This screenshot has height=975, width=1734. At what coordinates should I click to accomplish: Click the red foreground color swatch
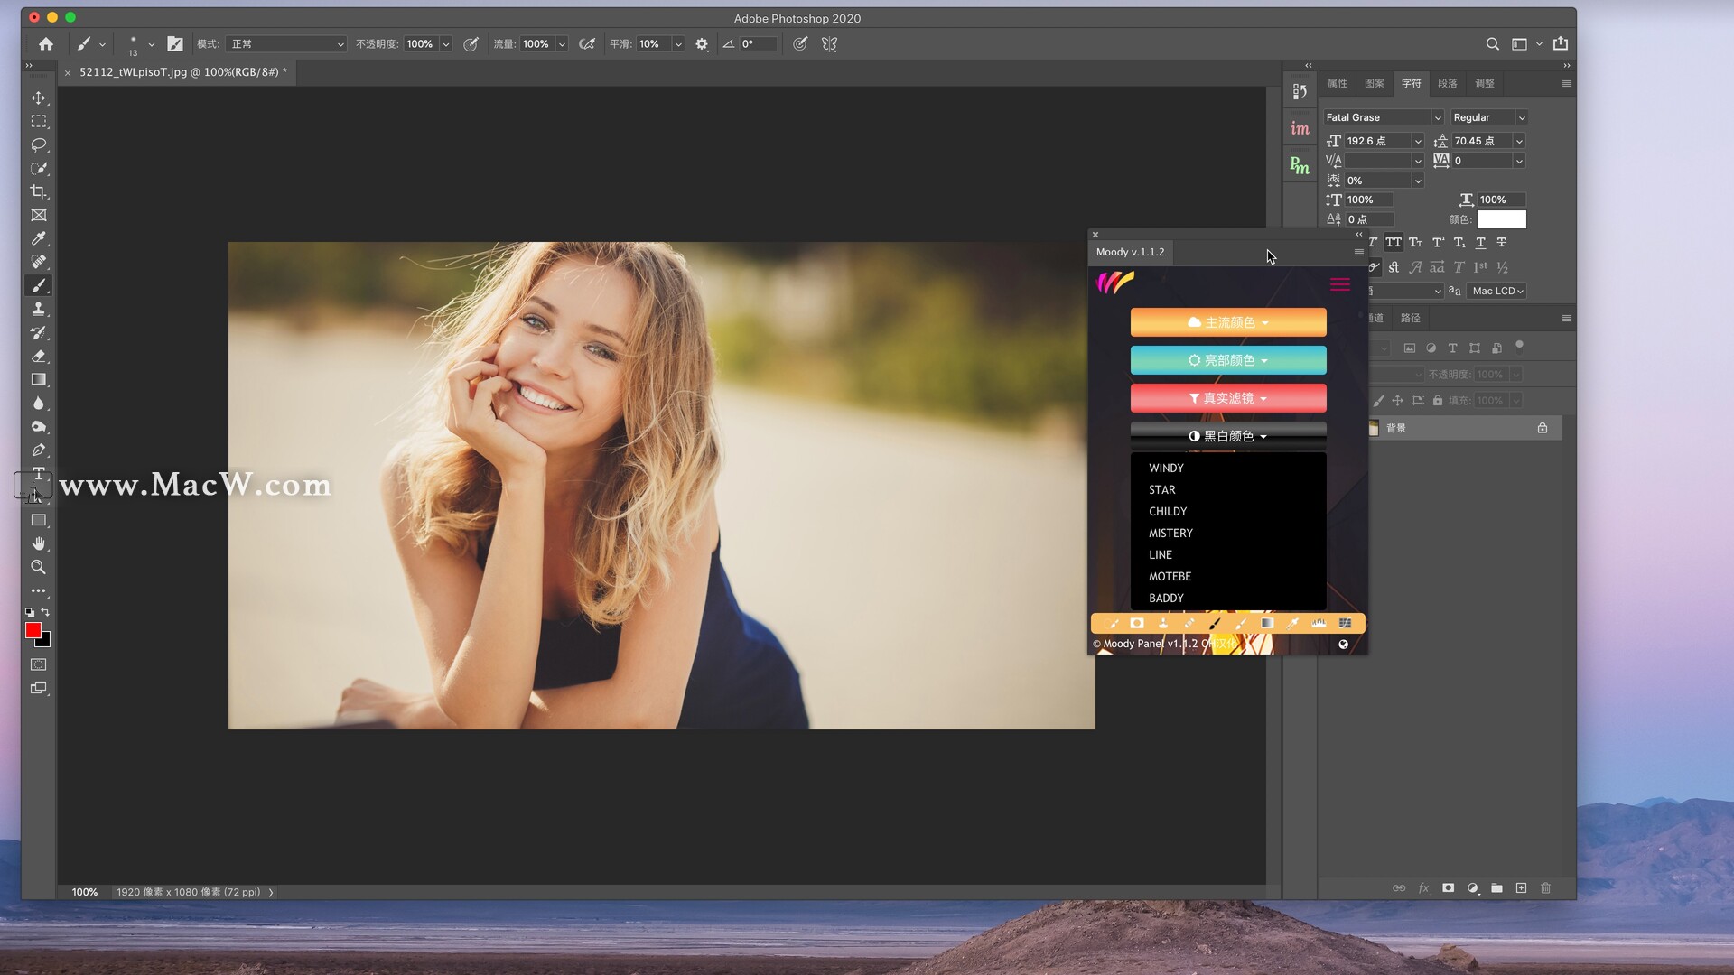33,630
